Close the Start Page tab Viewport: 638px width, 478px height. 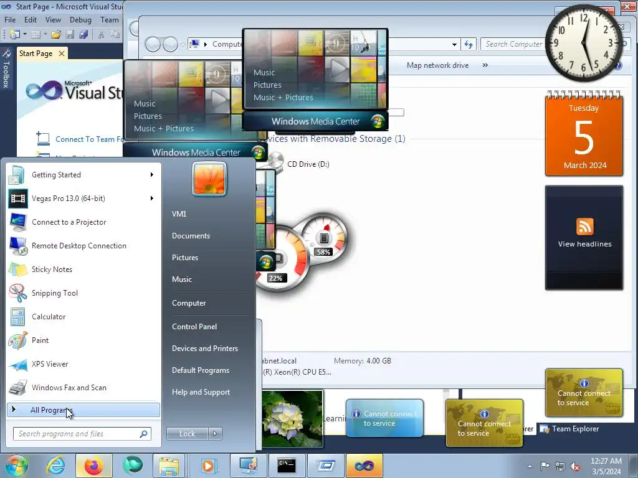(62, 54)
